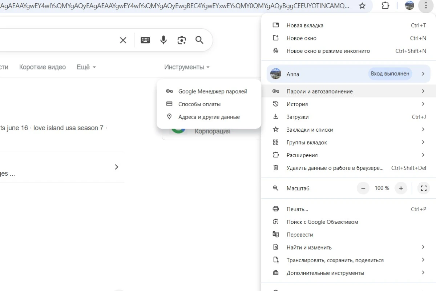Image resolution: width=436 pixels, height=291 pixels.
Task: Click the grid icon beside Группы вкладок
Action: 276,142
